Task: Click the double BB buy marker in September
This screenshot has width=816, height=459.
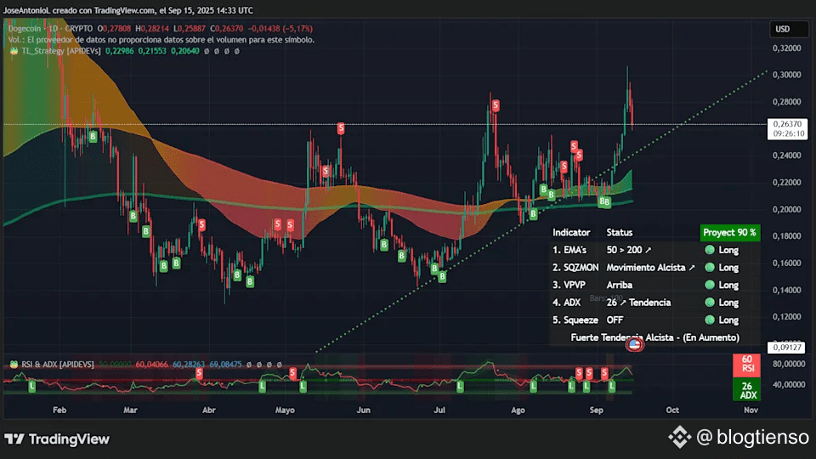Action: point(604,202)
